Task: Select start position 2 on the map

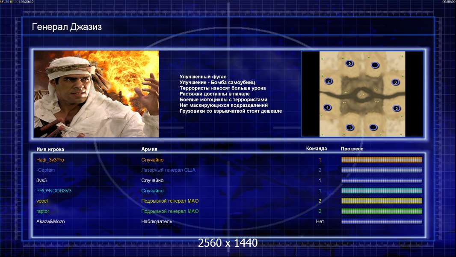Action: pyautogui.click(x=329, y=81)
